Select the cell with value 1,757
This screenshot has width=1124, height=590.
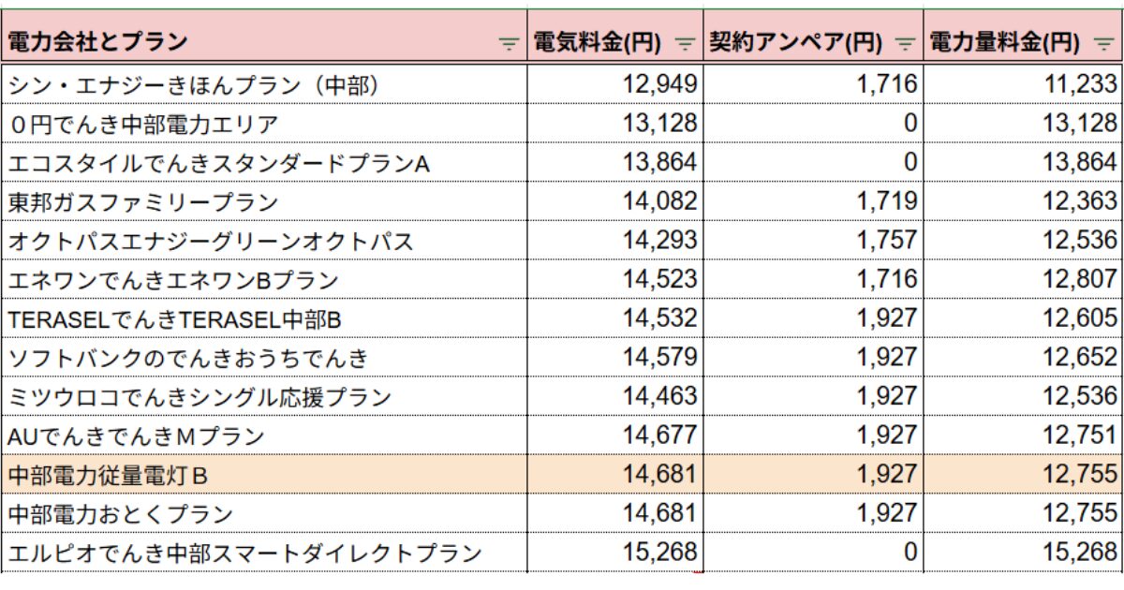813,241
